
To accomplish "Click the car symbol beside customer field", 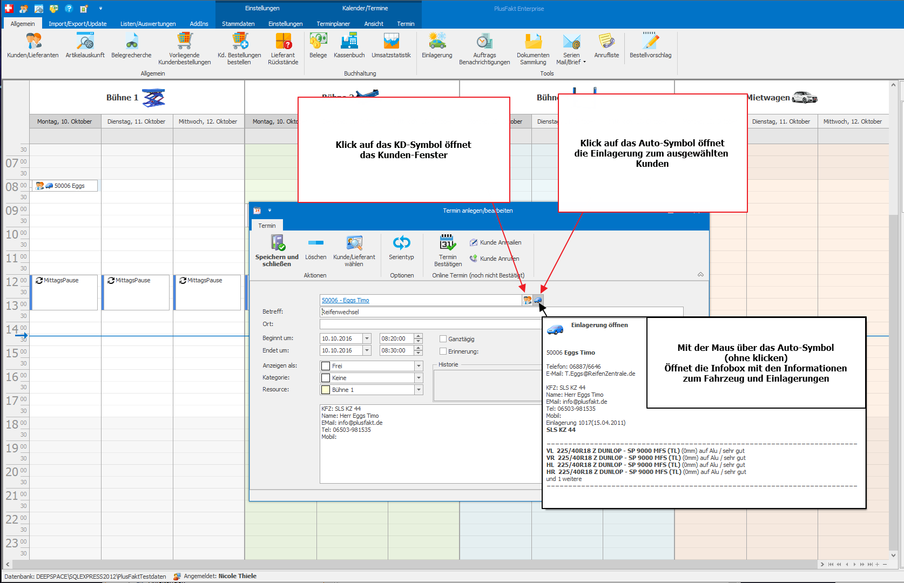I will (x=538, y=300).
